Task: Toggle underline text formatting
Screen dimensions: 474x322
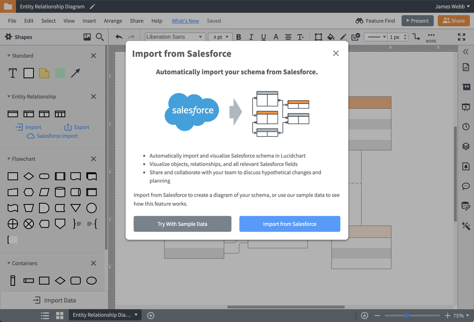Action: click(x=263, y=37)
